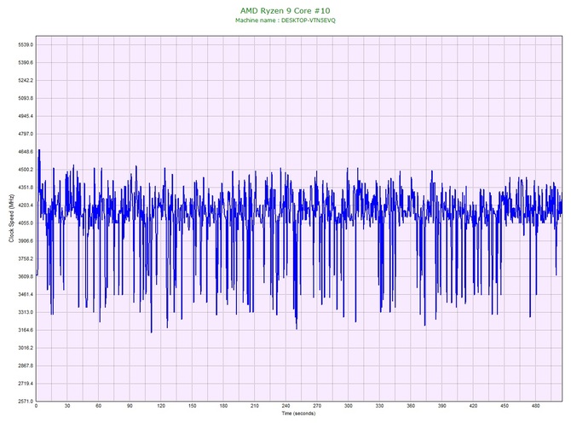Click the 480 second mark on the time axis
Viewport: 571px width, 428px height.
pos(537,406)
